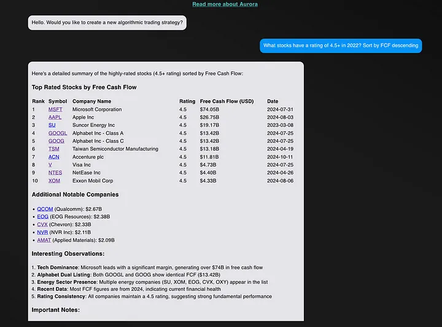Click the 2024-07-31 date cell
Screen dimensions: 442x327
tap(280, 109)
